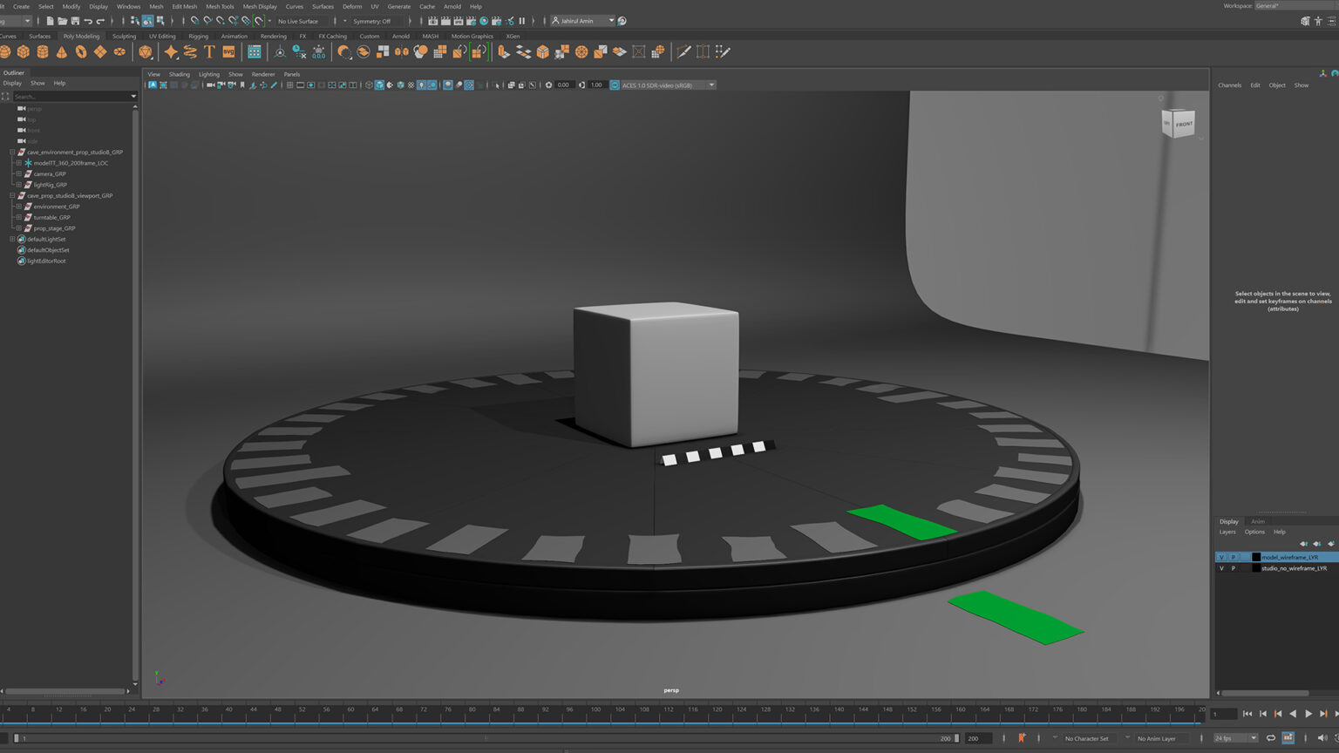1339x753 pixels.
Task: Open the No Character Set dropdown
Action: coord(1085,738)
